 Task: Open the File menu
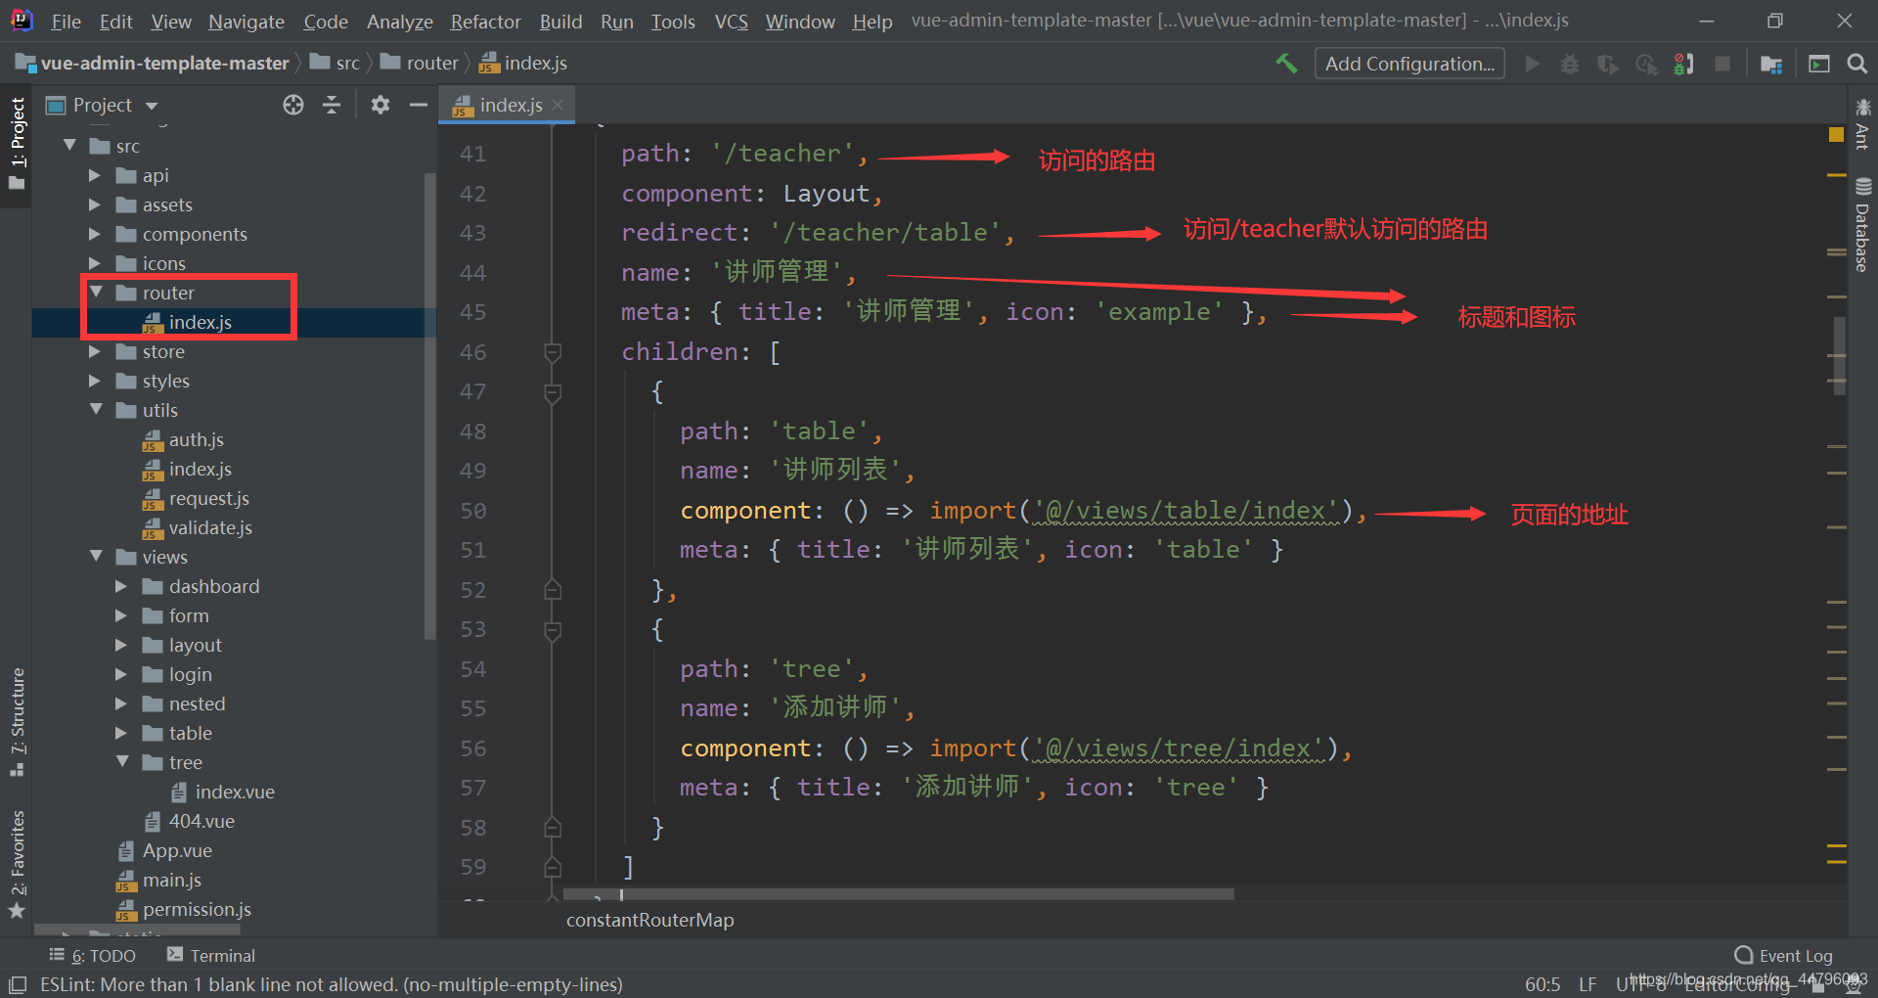click(66, 21)
